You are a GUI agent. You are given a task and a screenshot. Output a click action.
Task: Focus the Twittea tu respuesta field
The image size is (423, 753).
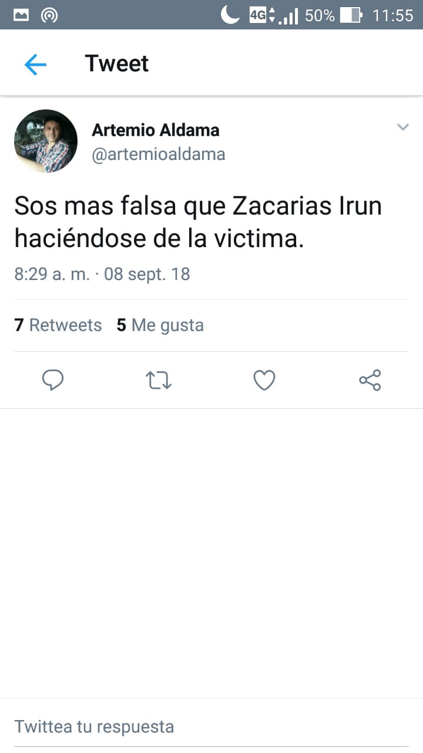click(211, 727)
